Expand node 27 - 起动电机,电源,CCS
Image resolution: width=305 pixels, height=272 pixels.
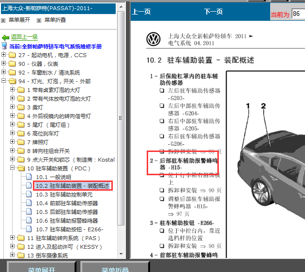pyautogui.click(x=3, y=55)
